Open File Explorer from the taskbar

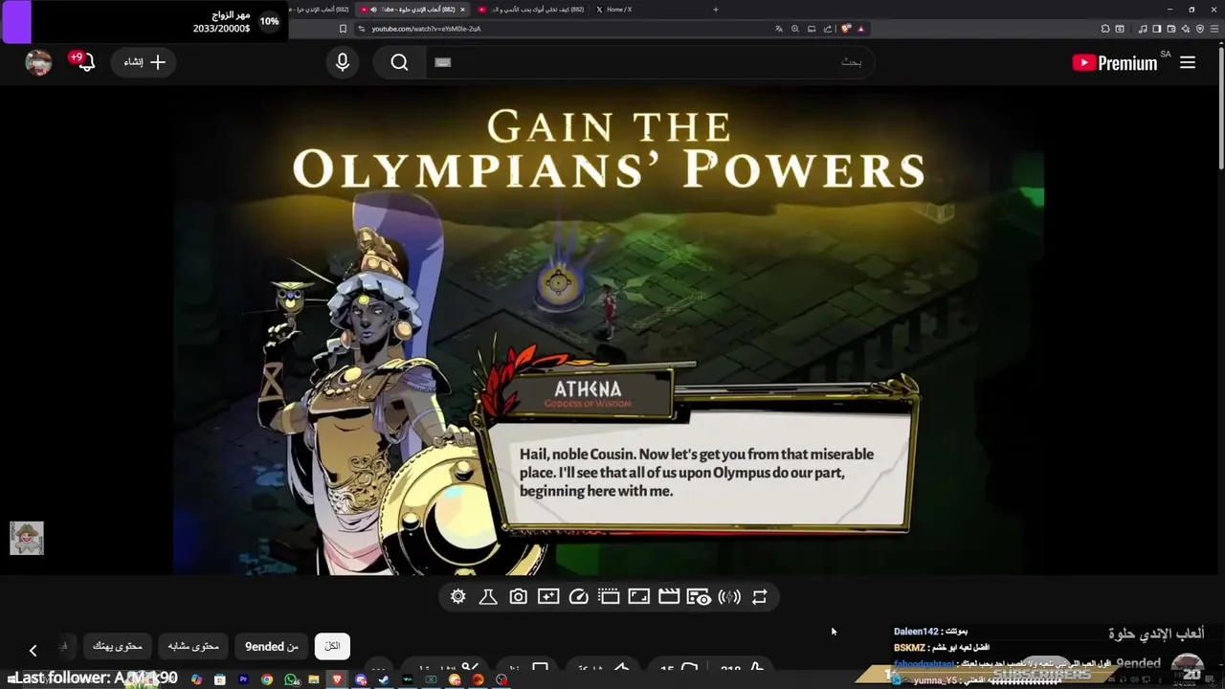[x=314, y=679]
